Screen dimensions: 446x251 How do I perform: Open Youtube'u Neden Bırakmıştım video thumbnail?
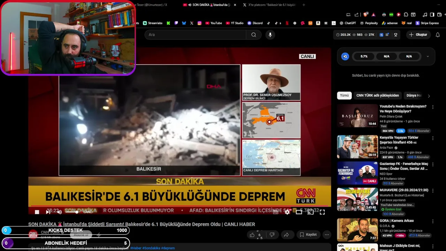pos(357,115)
